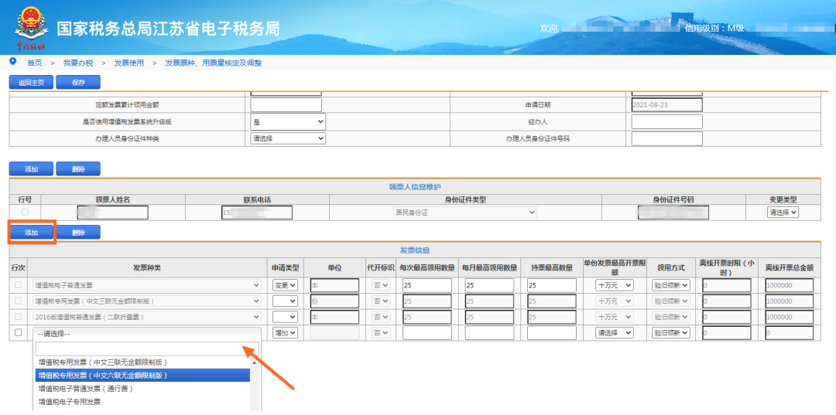Open 领用方式 dropdown in the 增加 row
The height and width of the screenshot is (415, 836).
[670, 332]
